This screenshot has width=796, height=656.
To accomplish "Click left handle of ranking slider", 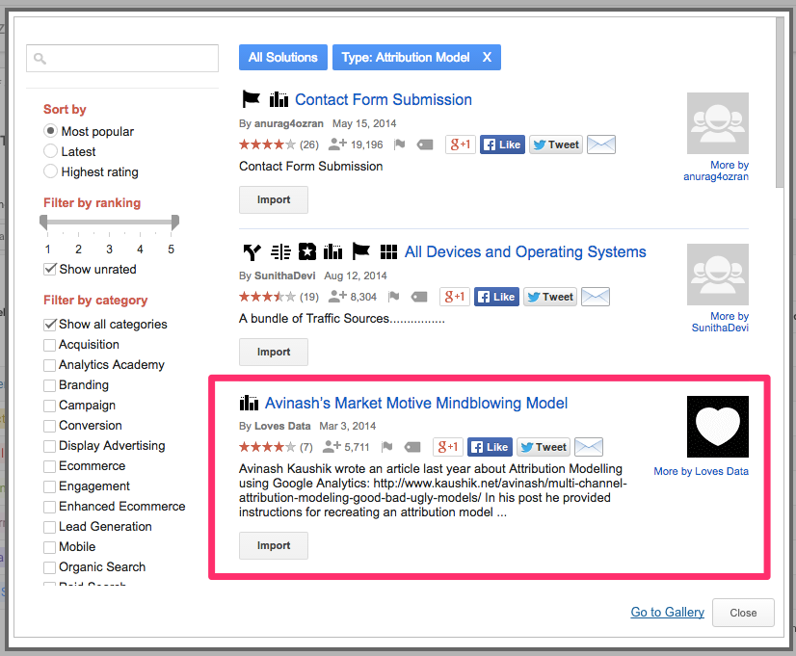I will pyautogui.click(x=43, y=222).
